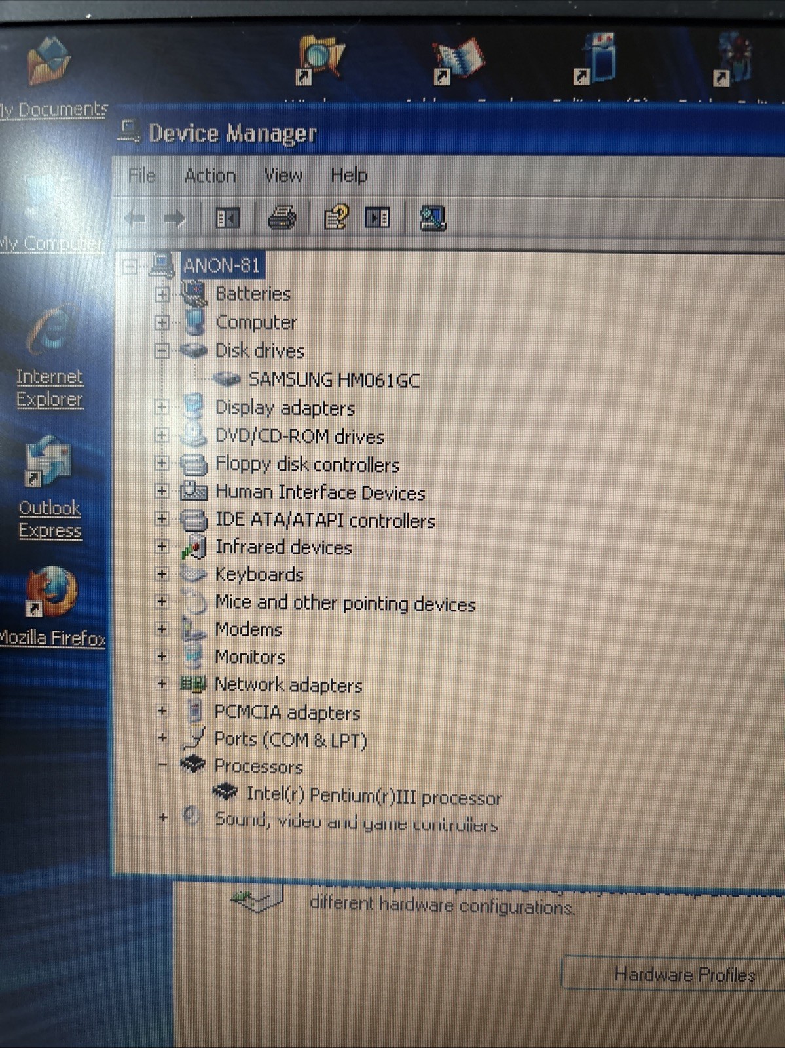Expand the PCMCIA adapters category
785x1048 pixels.
[x=162, y=710]
